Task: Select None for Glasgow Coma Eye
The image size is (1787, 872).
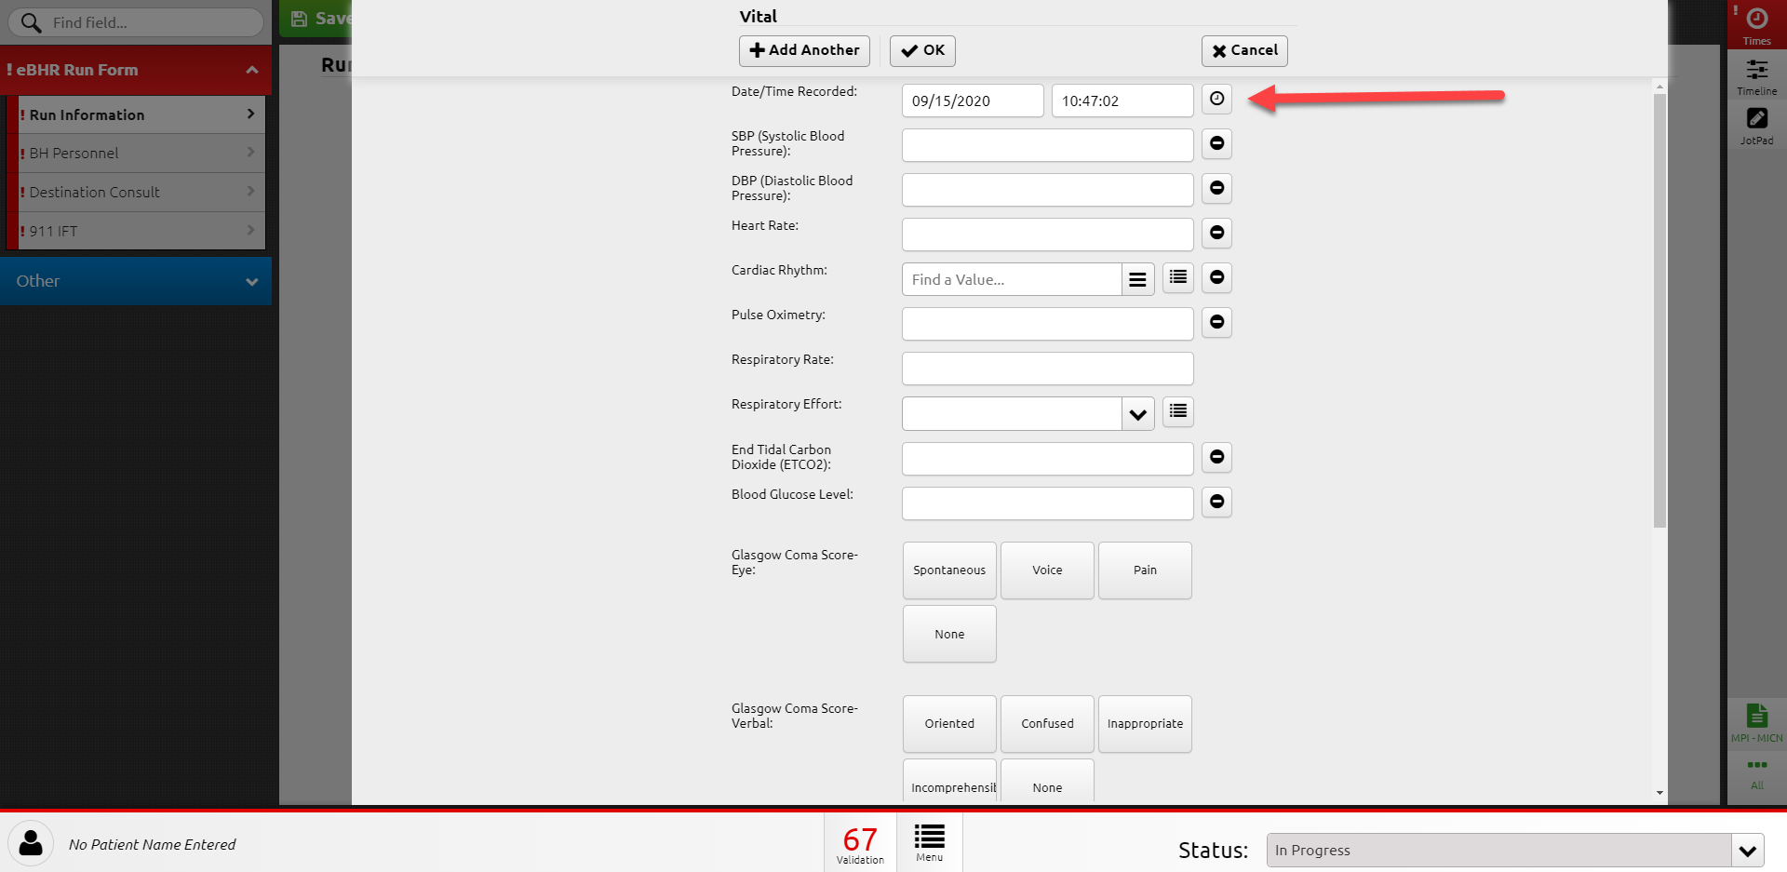Action: (x=949, y=634)
